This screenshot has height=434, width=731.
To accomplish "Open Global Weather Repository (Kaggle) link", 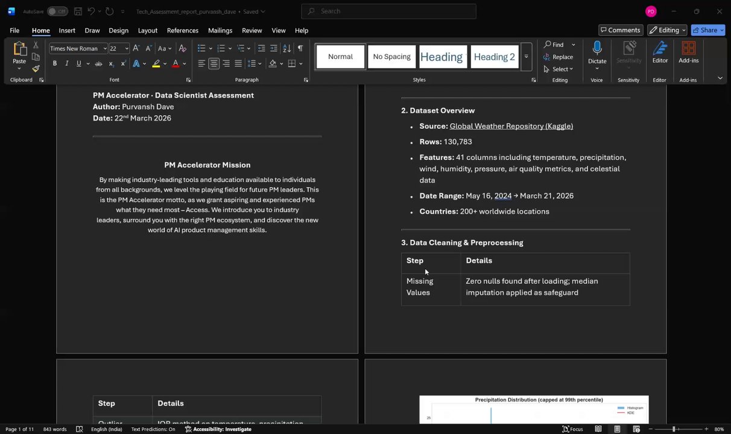I will pos(511,126).
